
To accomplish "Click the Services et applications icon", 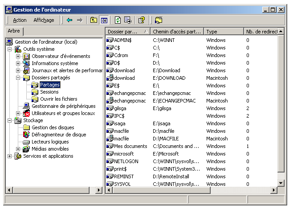I will coord(18,156).
